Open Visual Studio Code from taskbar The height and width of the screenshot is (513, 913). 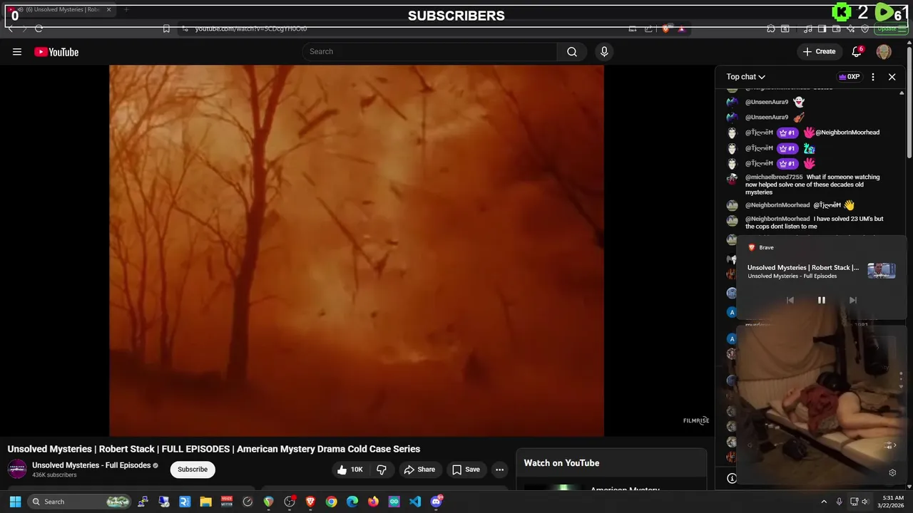(415, 502)
